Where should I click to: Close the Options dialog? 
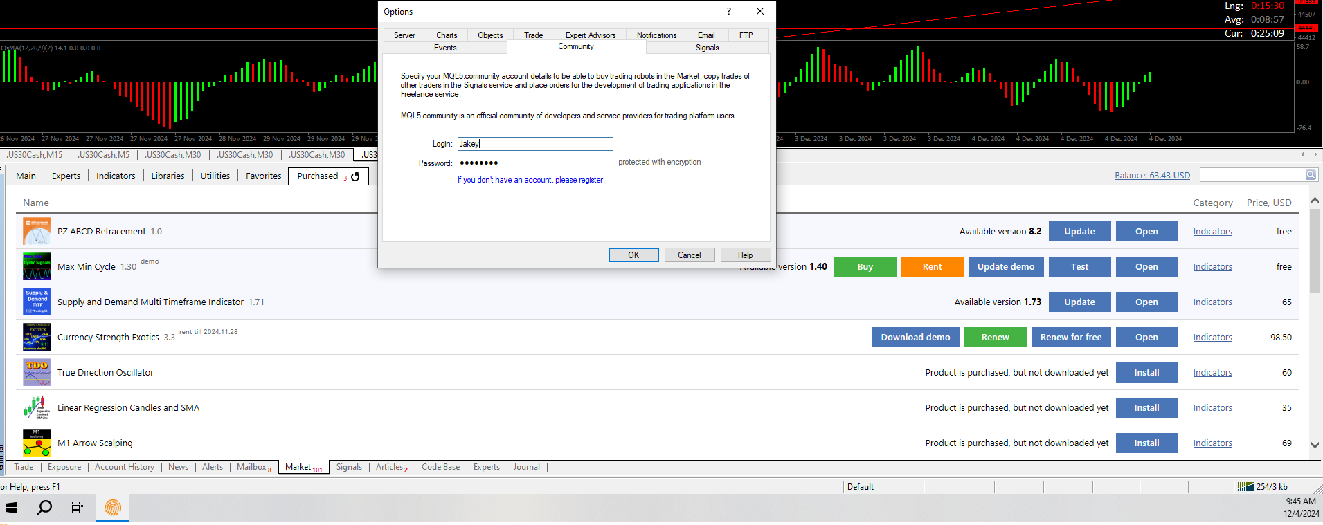(x=760, y=11)
